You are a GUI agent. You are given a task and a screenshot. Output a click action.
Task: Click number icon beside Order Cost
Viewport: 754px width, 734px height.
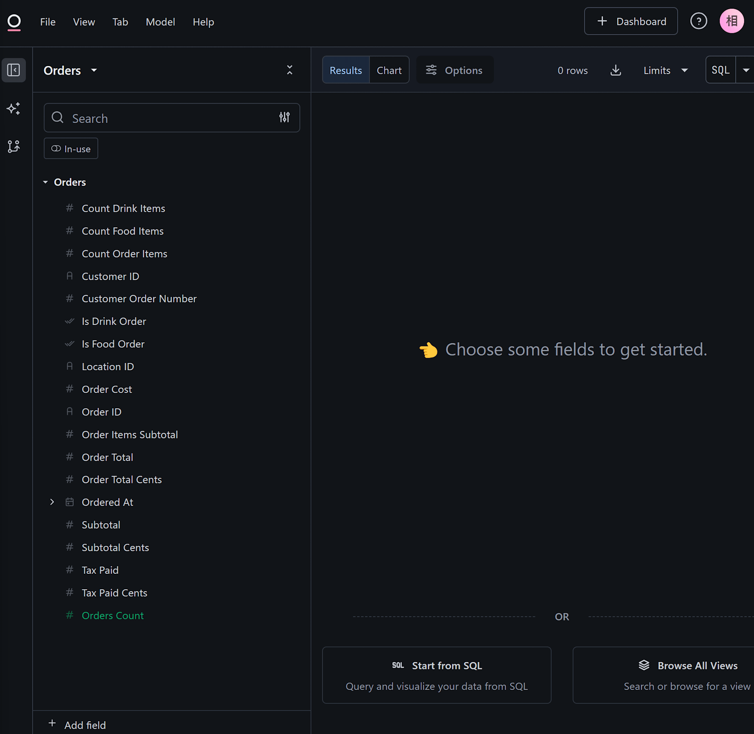tap(69, 389)
